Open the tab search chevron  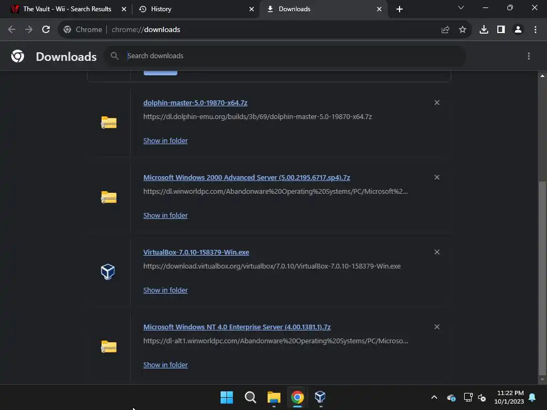(461, 7)
